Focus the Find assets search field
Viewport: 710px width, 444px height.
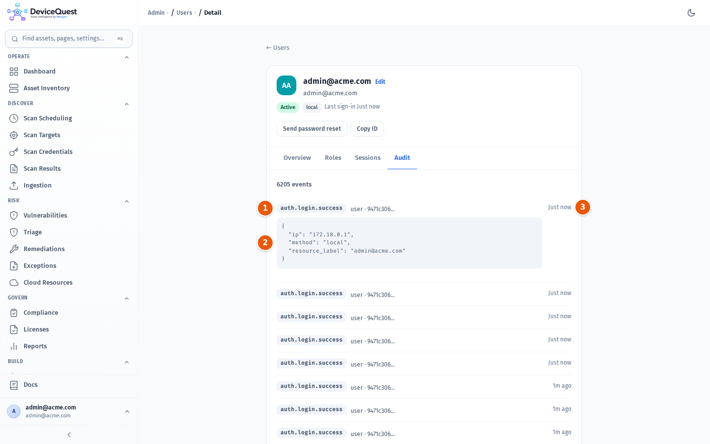[x=69, y=38]
